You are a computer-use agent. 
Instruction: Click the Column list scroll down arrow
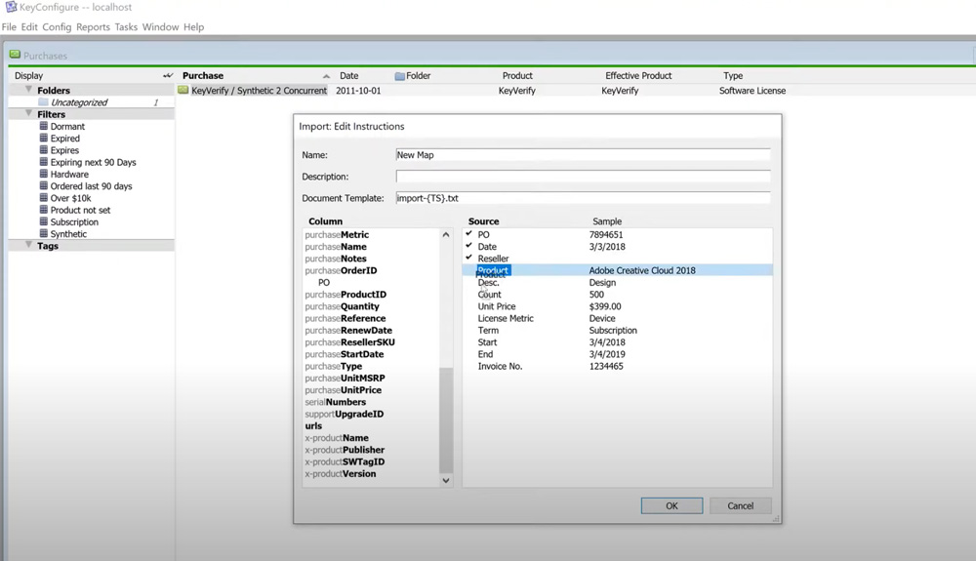[x=446, y=480]
